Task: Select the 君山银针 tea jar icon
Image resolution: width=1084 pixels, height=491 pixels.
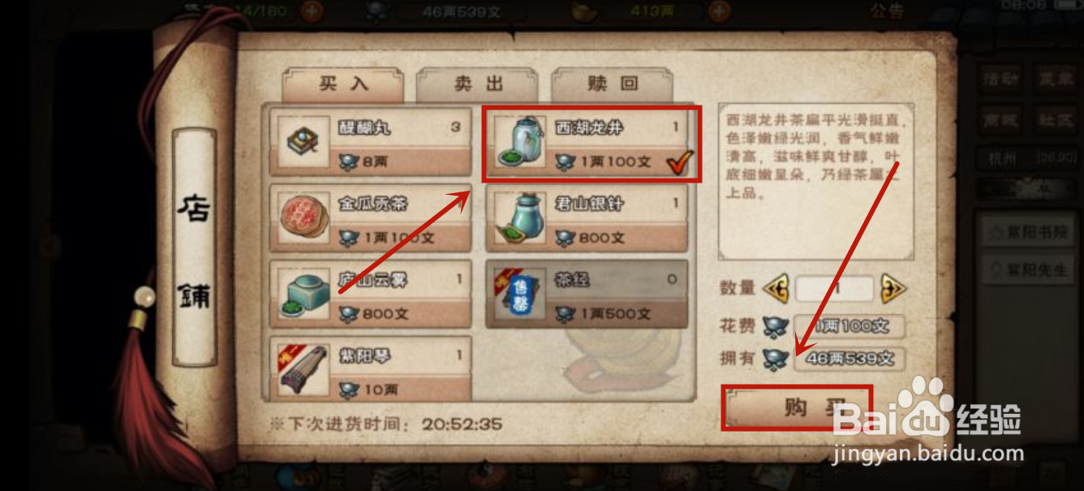Action: tap(518, 218)
